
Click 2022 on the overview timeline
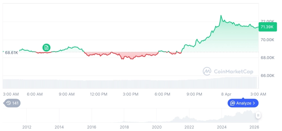[189, 127]
